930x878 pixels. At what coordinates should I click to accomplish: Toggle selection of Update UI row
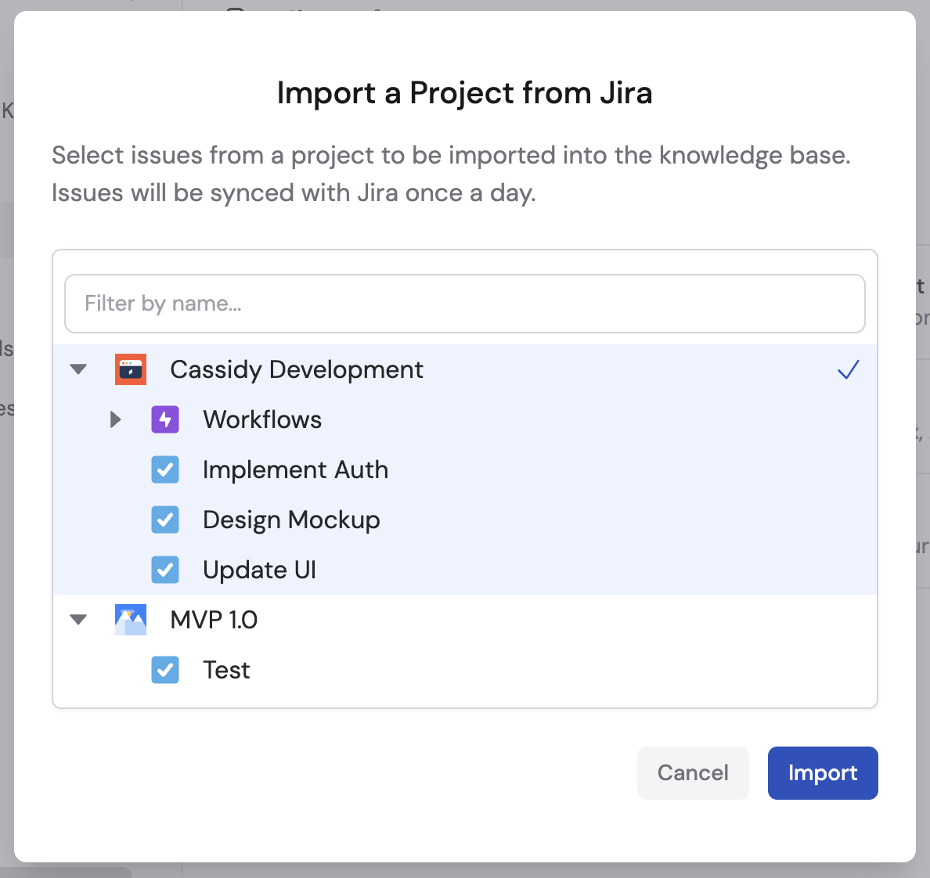coord(259,570)
